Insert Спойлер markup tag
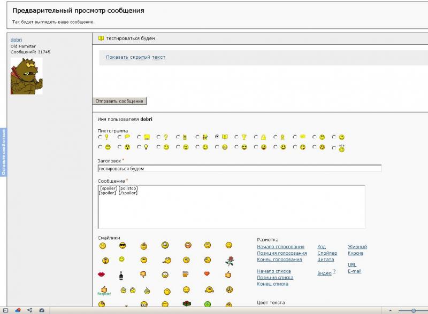The image size is (428, 314). coord(327,253)
